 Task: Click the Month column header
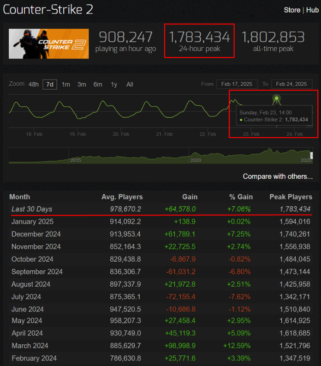click(19, 197)
